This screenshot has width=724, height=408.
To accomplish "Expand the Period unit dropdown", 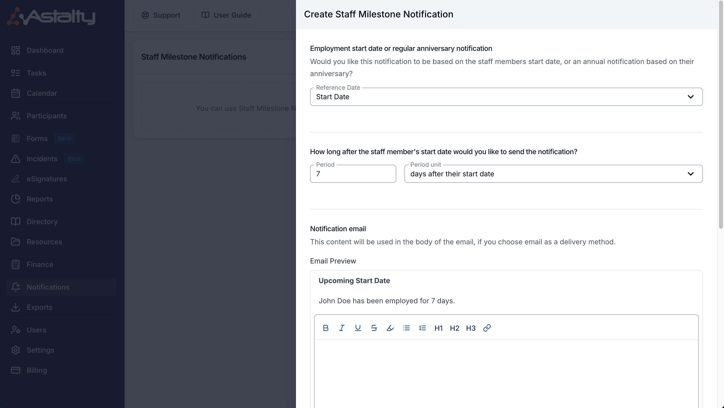I will (553, 174).
